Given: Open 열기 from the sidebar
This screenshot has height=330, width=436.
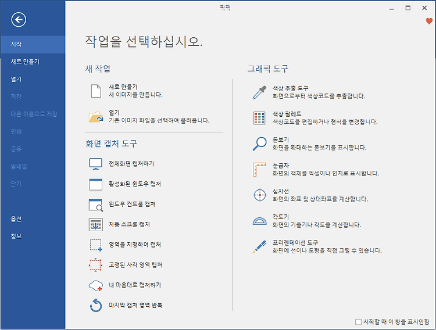Looking at the screenshot, I should 33,79.
